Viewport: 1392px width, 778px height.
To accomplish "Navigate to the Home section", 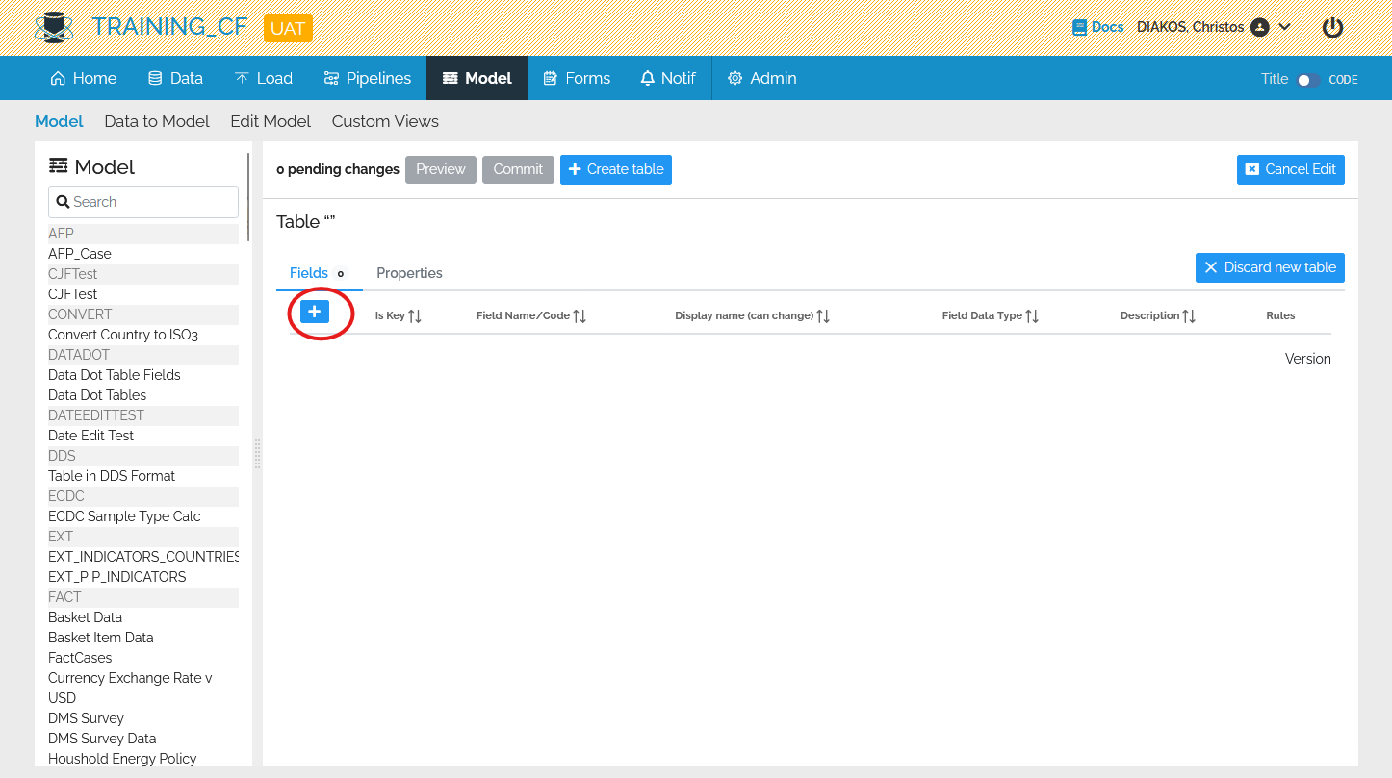I will coord(83,78).
